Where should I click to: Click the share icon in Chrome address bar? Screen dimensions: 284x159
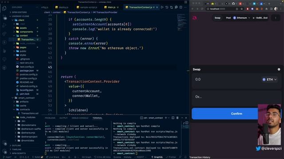[x=237, y=9]
